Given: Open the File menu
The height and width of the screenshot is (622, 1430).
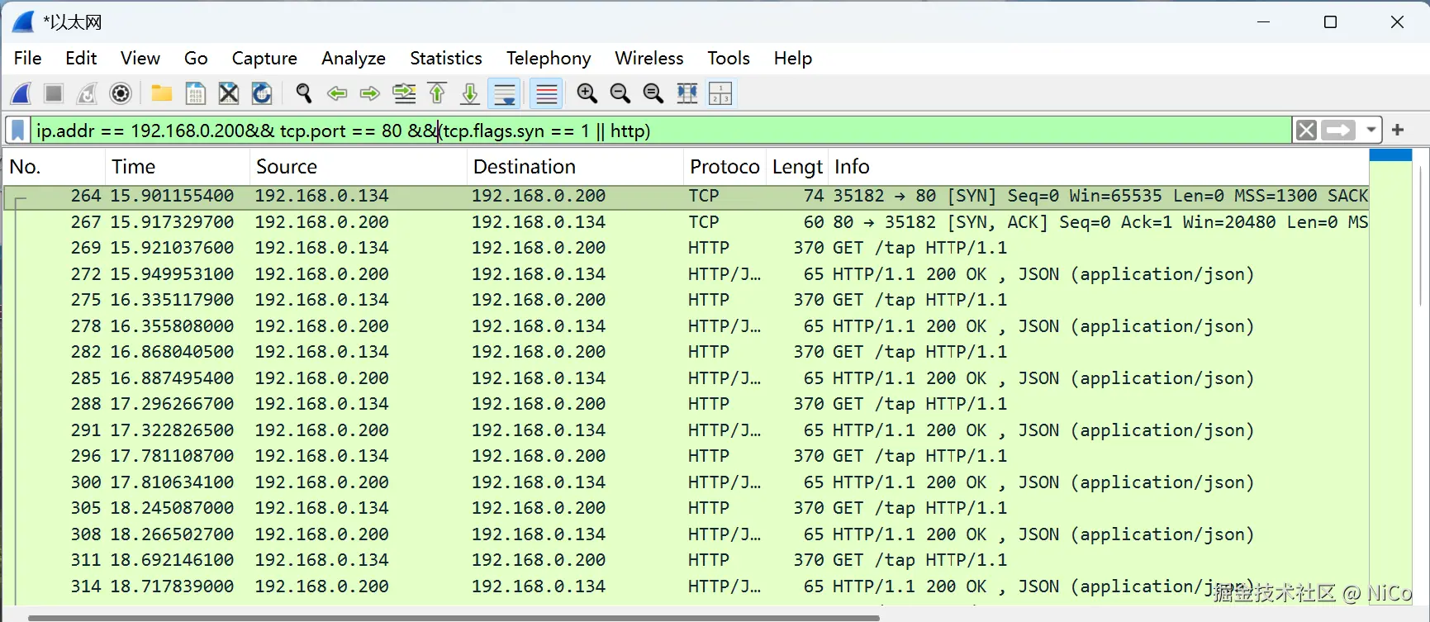Looking at the screenshot, I should (27, 58).
